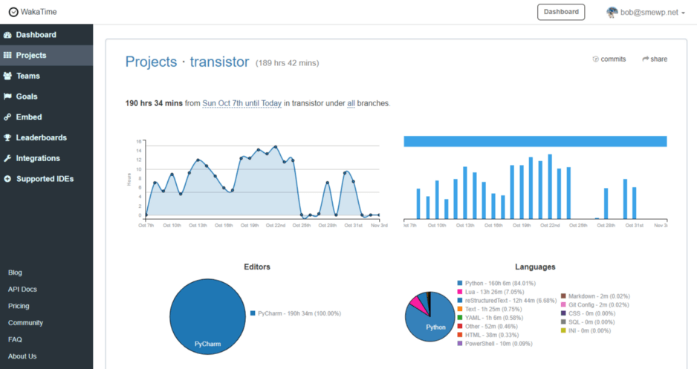Click the 'Python - 160h 6m (84.01%)' legend entry
Viewport: 697px width, 369px height.
coord(496,283)
